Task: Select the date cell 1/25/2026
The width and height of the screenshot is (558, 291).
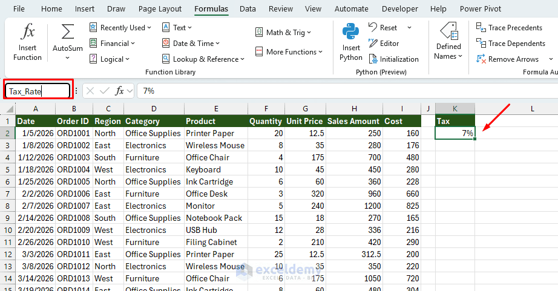Action: tap(36, 181)
